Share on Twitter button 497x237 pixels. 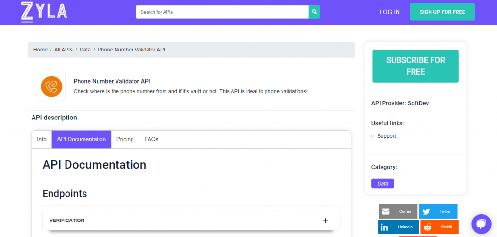438,211
